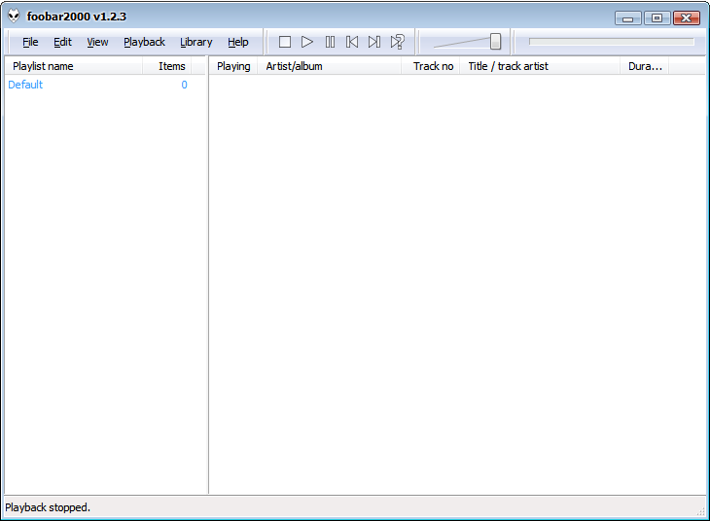
Task: Click the Dura... column header
Action: [x=644, y=66]
